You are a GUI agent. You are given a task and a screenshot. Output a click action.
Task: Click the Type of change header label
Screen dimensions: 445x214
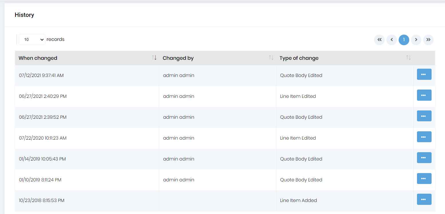point(299,58)
